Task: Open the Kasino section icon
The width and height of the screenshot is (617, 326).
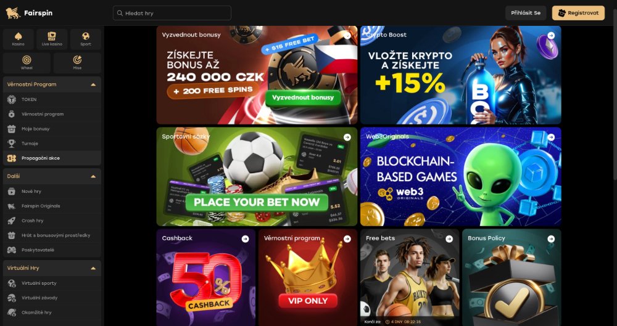Action: tap(18, 39)
